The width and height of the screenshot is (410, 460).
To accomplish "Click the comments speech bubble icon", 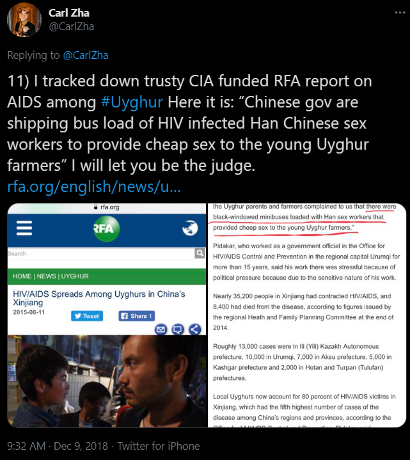I will pos(177,329).
